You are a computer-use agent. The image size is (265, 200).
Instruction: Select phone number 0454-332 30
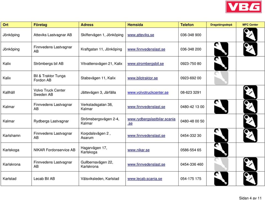pos(191,136)
